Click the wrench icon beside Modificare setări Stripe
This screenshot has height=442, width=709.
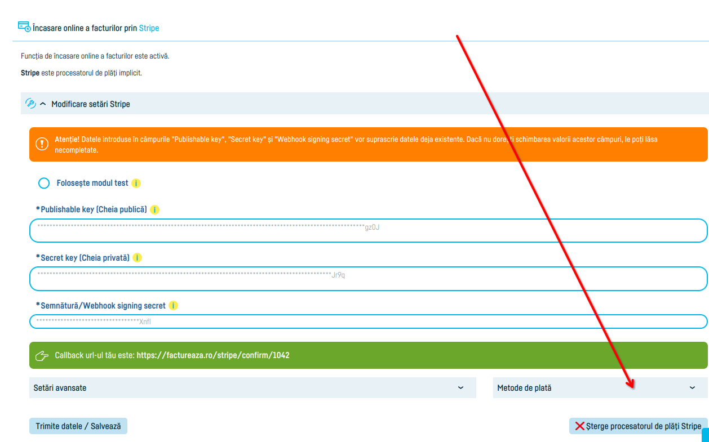coord(30,104)
